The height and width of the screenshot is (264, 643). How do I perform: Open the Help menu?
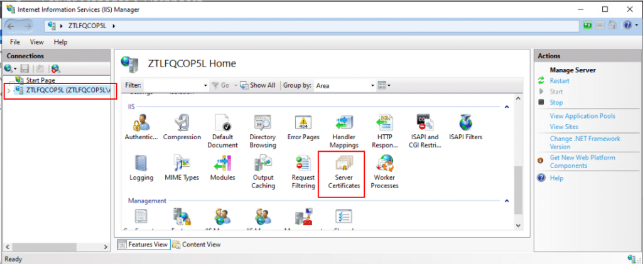pyautogui.click(x=60, y=42)
